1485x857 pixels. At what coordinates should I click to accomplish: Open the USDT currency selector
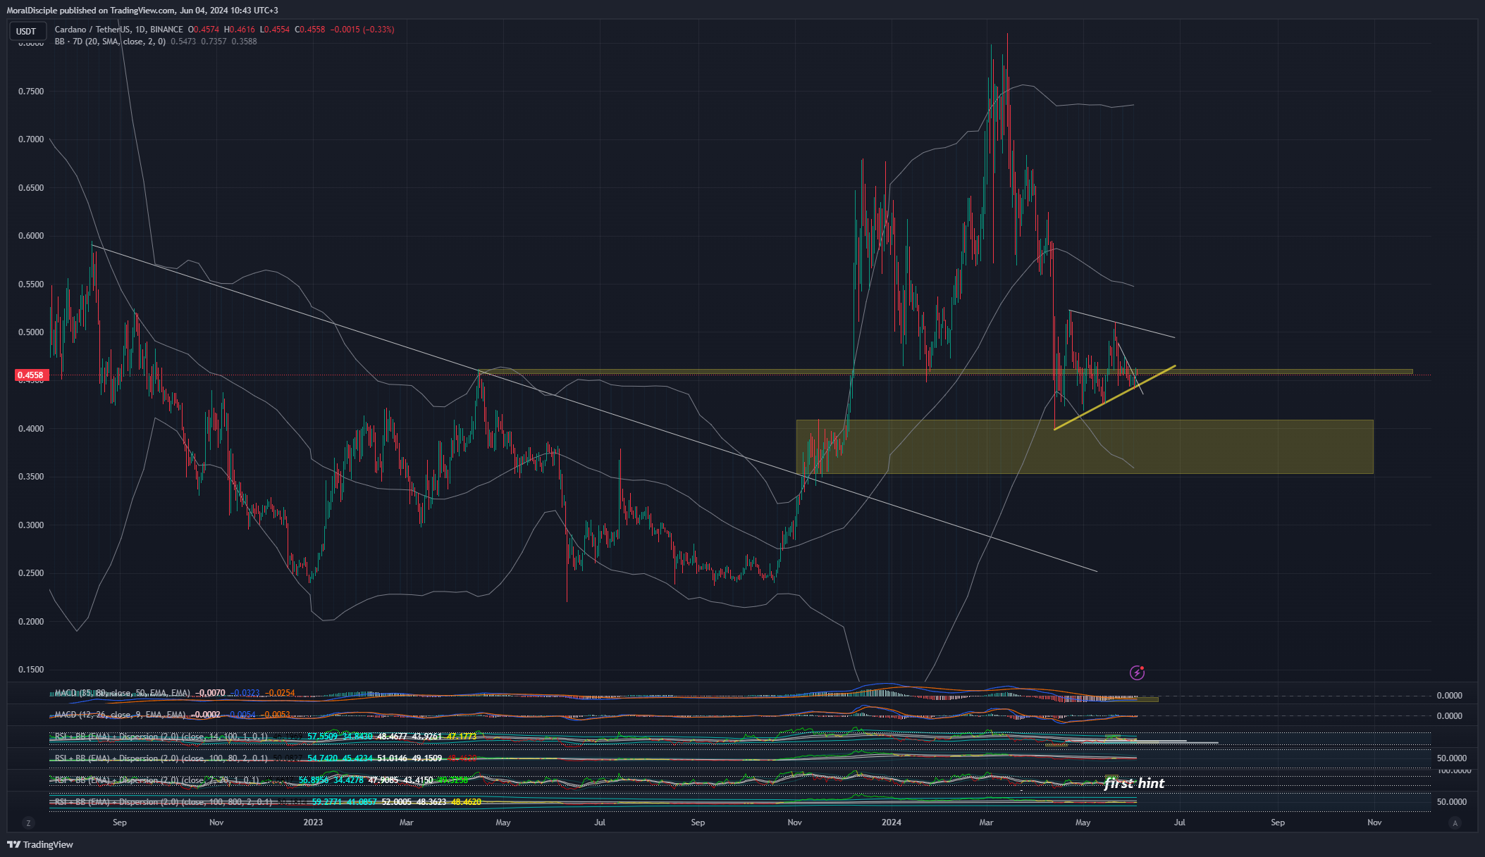(27, 31)
